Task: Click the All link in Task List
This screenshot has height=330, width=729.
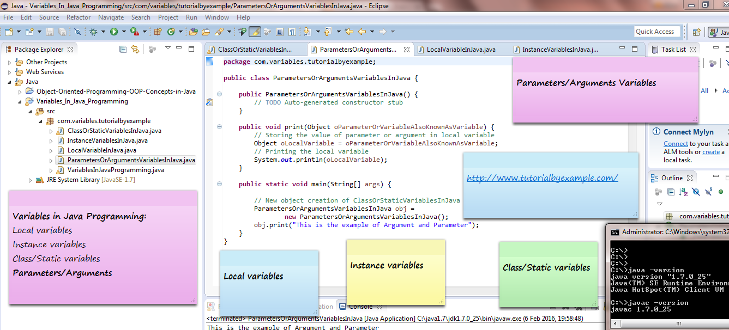Action: (704, 90)
